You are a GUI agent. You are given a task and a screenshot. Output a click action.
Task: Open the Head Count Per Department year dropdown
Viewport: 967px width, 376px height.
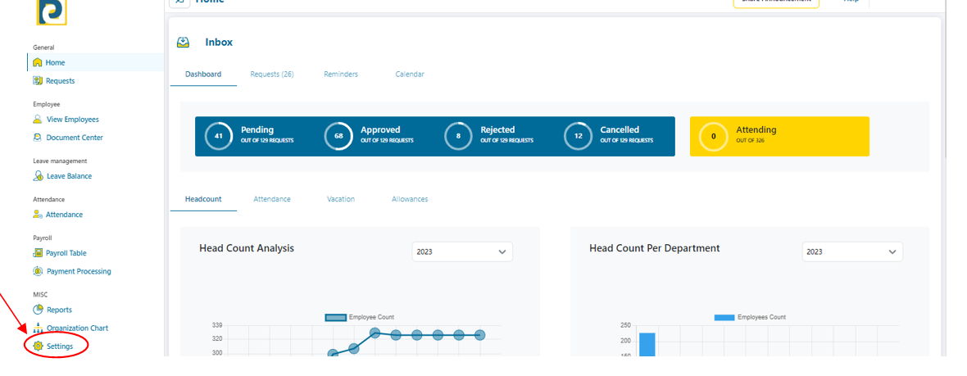(x=852, y=251)
